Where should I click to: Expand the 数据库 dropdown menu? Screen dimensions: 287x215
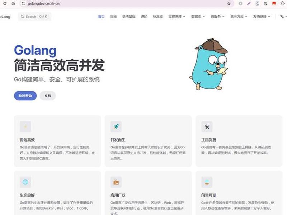pos(198,16)
